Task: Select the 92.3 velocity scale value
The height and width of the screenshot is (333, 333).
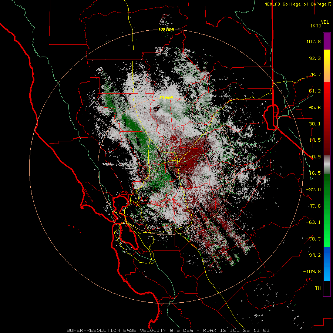Action: pos(315,58)
